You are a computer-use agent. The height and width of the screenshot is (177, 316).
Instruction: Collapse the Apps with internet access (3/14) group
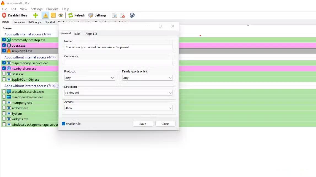point(27,34)
